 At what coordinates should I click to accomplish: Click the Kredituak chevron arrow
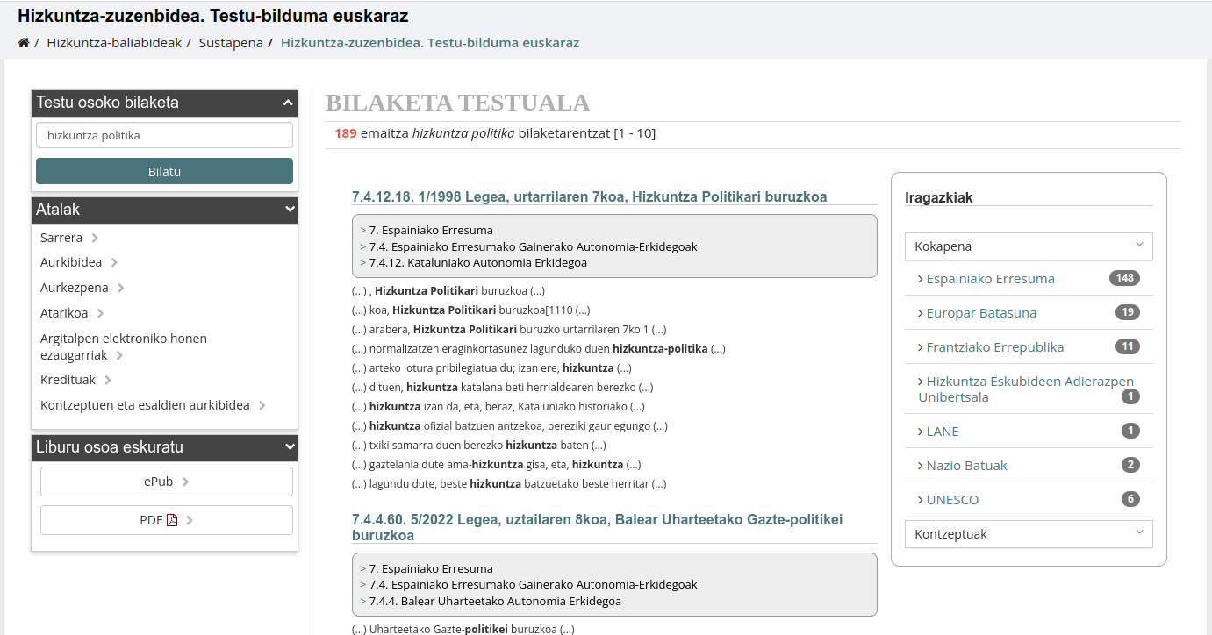coord(108,380)
